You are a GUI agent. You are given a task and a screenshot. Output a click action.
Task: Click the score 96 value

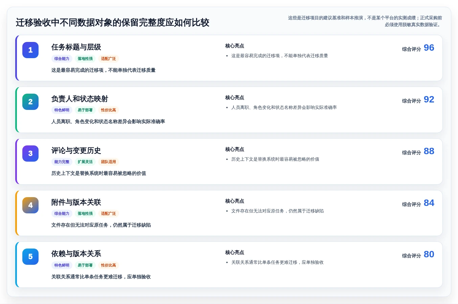[429, 48]
